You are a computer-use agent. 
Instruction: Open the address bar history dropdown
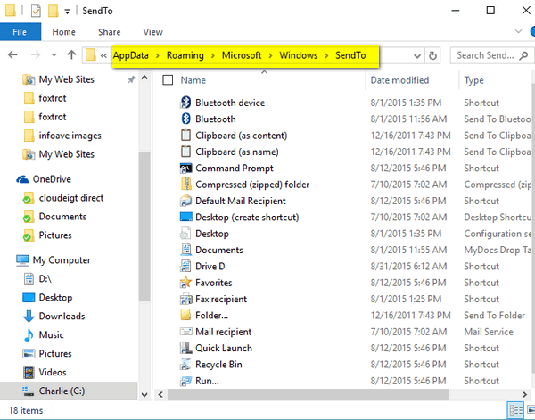point(417,55)
